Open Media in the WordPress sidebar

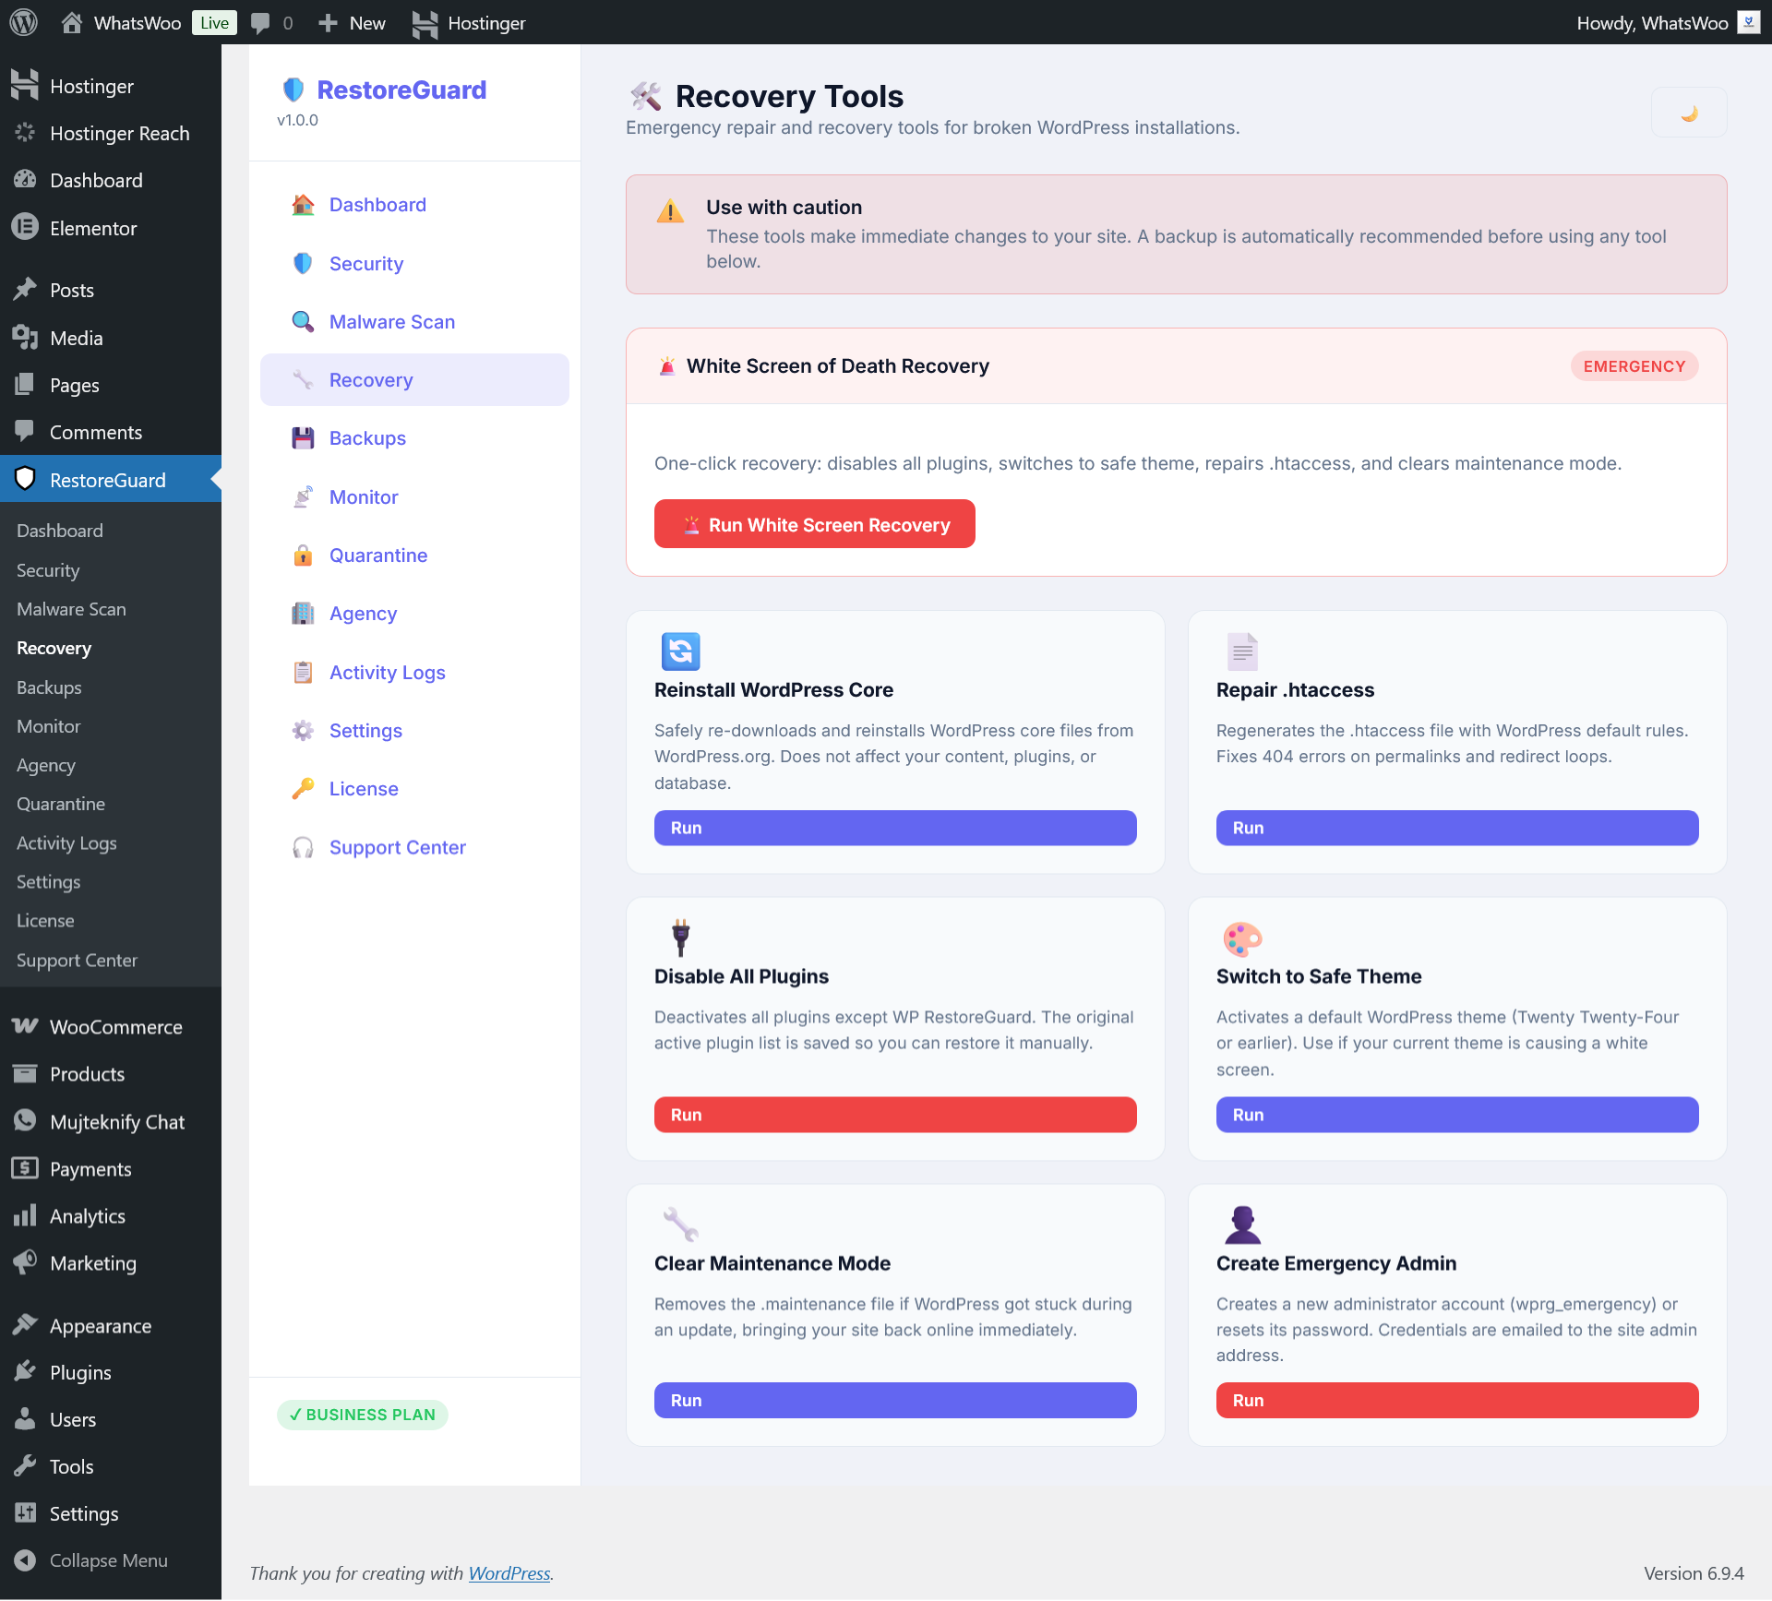[x=111, y=338]
